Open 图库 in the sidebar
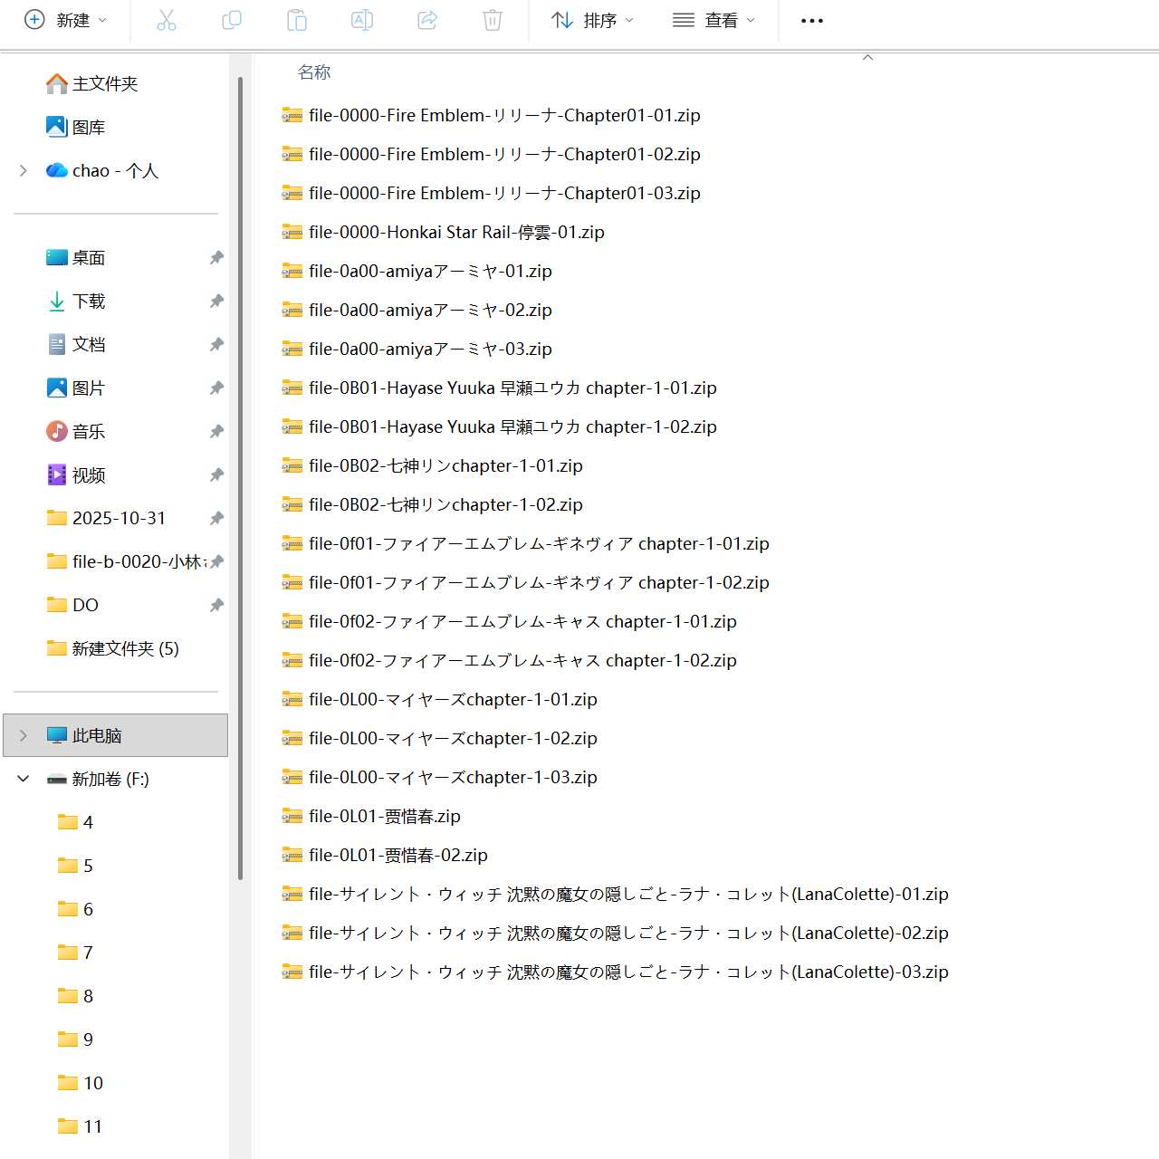This screenshot has width=1159, height=1159. tap(76, 127)
